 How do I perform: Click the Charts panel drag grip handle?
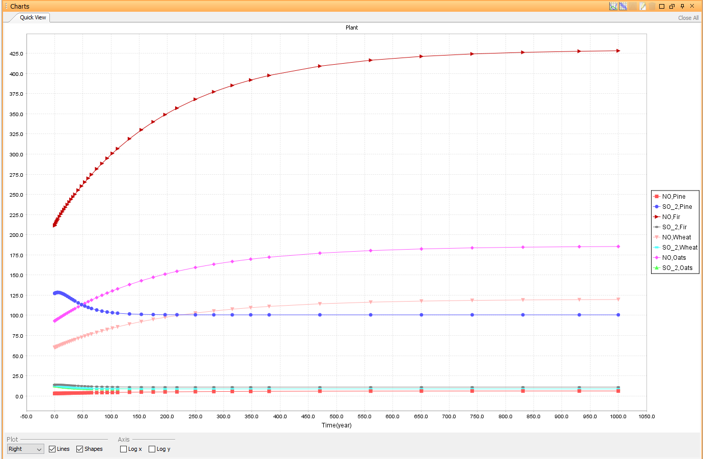click(6, 6)
